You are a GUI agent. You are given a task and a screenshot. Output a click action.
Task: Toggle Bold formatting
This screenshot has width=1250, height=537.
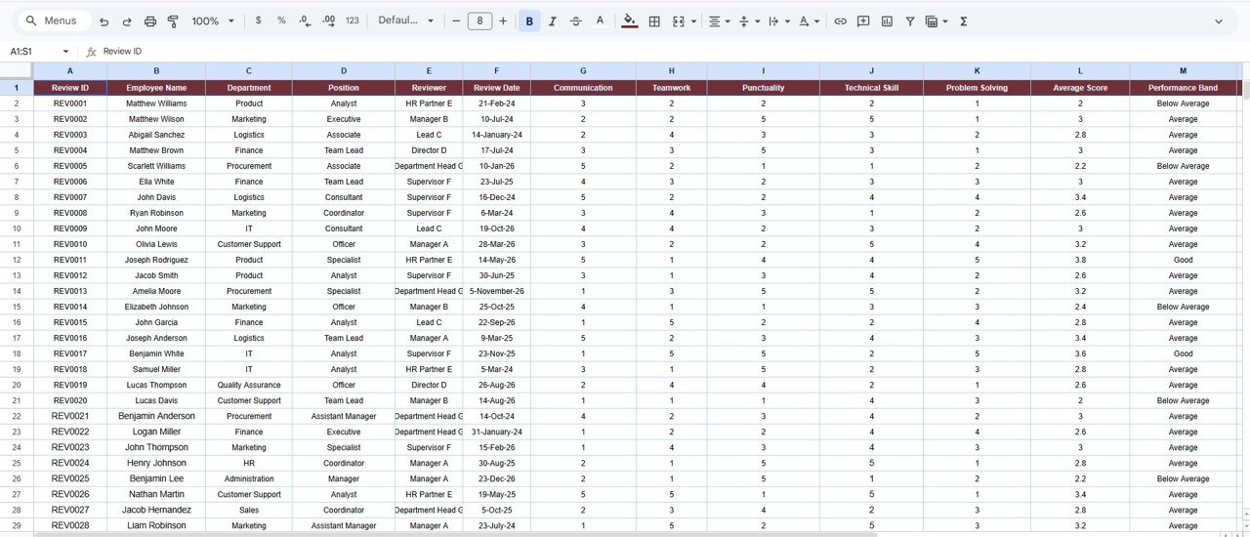click(x=529, y=21)
